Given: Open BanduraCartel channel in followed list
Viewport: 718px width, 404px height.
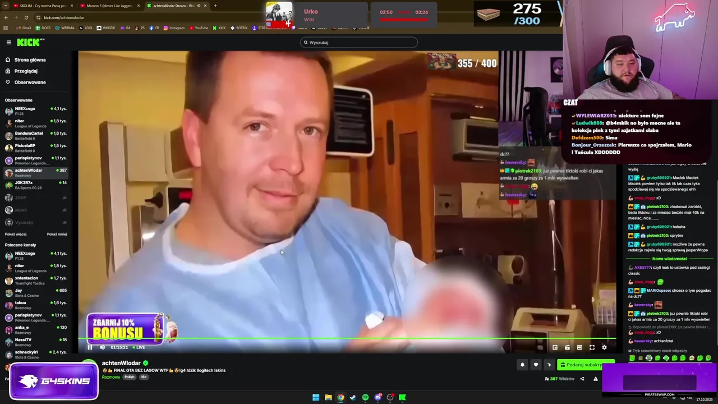Looking at the screenshot, I should click(x=35, y=135).
